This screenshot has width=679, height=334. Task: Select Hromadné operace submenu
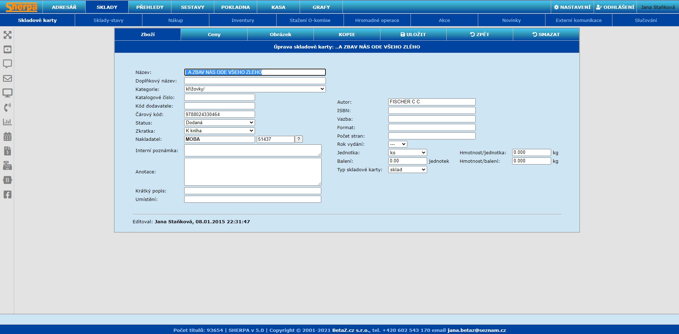377,20
